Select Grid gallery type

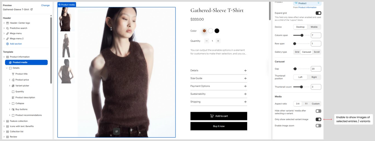[x=297, y=52]
